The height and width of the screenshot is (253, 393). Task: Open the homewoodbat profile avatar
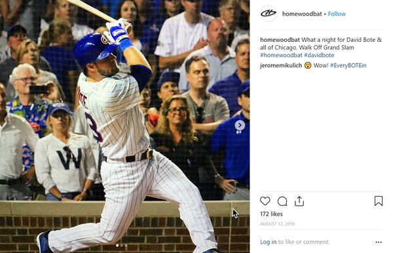click(x=269, y=14)
